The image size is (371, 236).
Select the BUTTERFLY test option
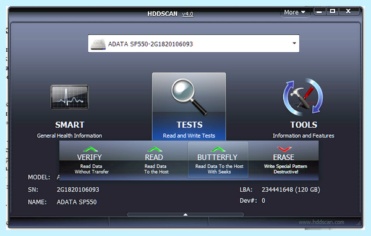tap(218, 160)
